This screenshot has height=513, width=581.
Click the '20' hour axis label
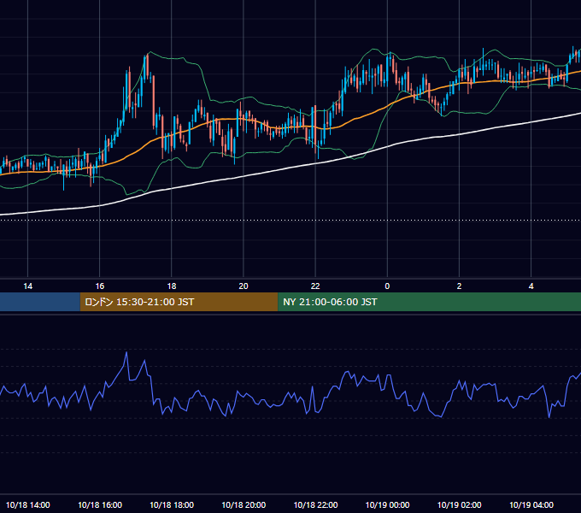pos(244,286)
